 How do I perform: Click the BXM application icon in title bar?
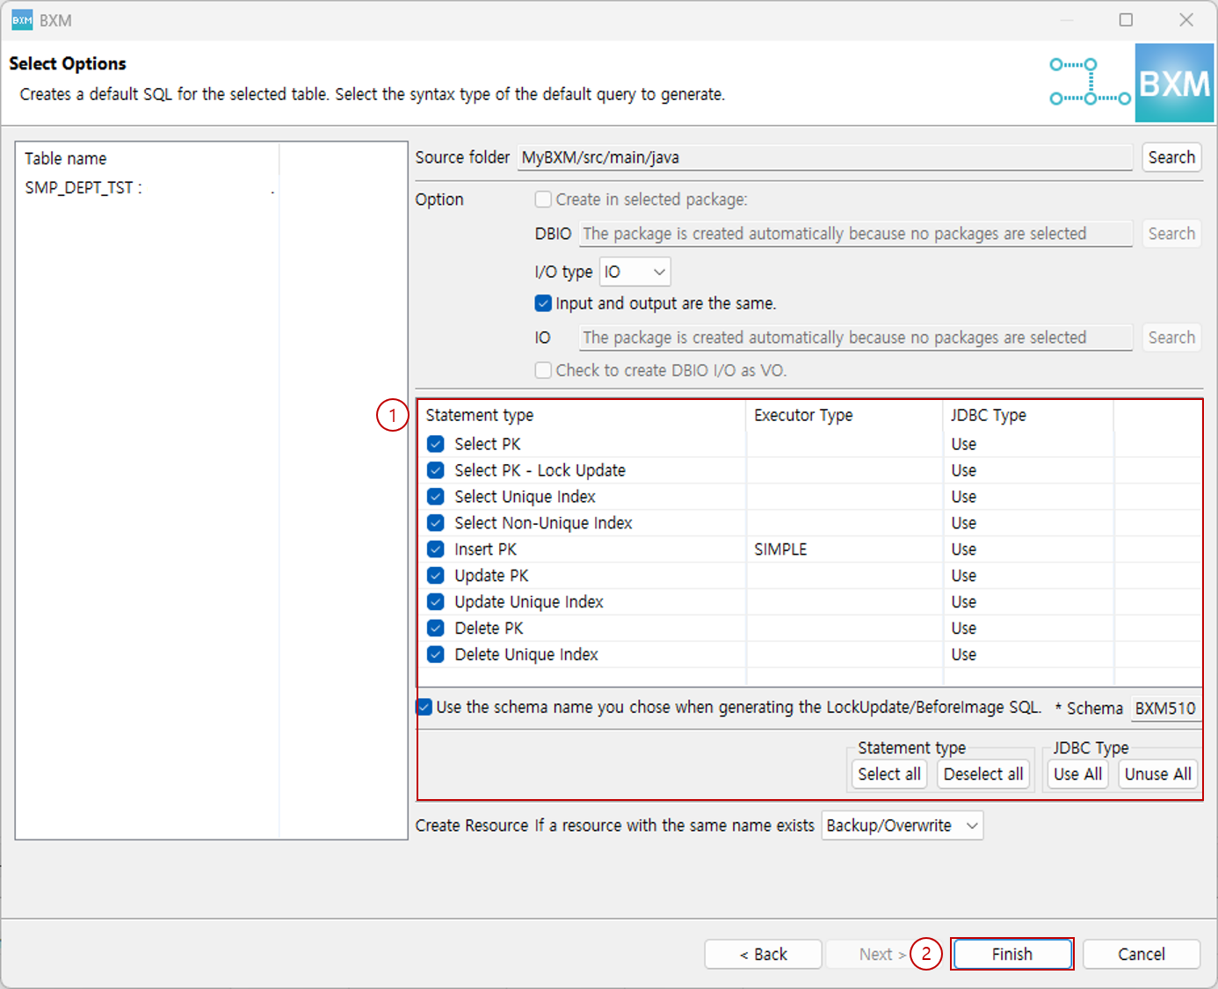click(x=21, y=18)
